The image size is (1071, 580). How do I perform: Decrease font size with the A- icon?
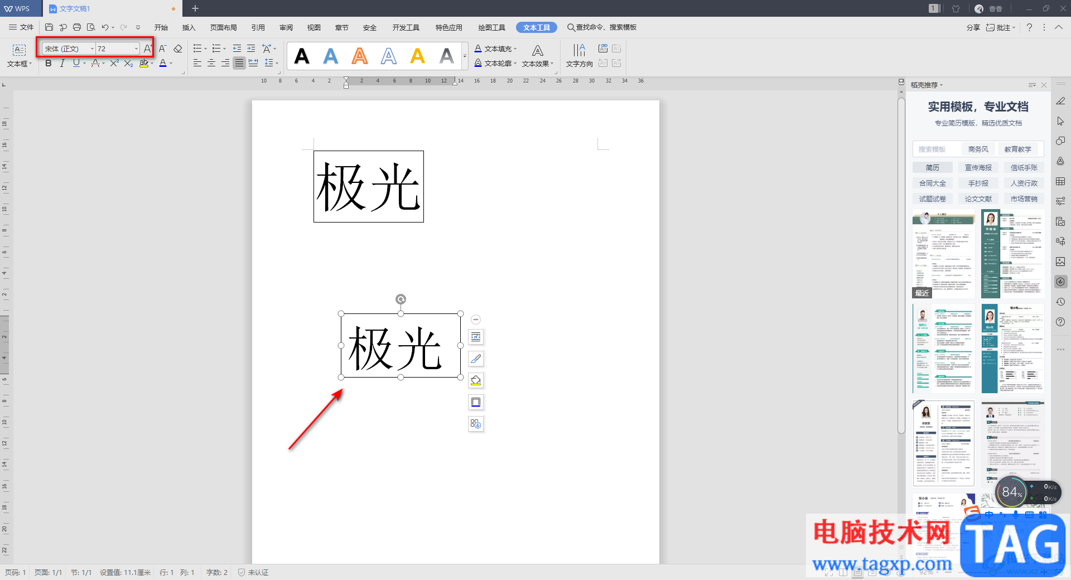coord(163,49)
